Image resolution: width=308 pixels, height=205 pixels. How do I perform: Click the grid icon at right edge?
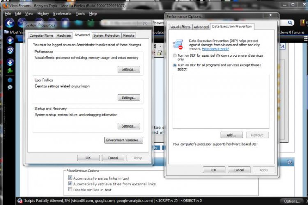click(306, 39)
